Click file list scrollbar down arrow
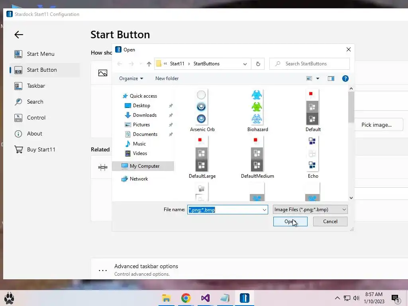The height and width of the screenshot is (306, 408). (x=351, y=198)
